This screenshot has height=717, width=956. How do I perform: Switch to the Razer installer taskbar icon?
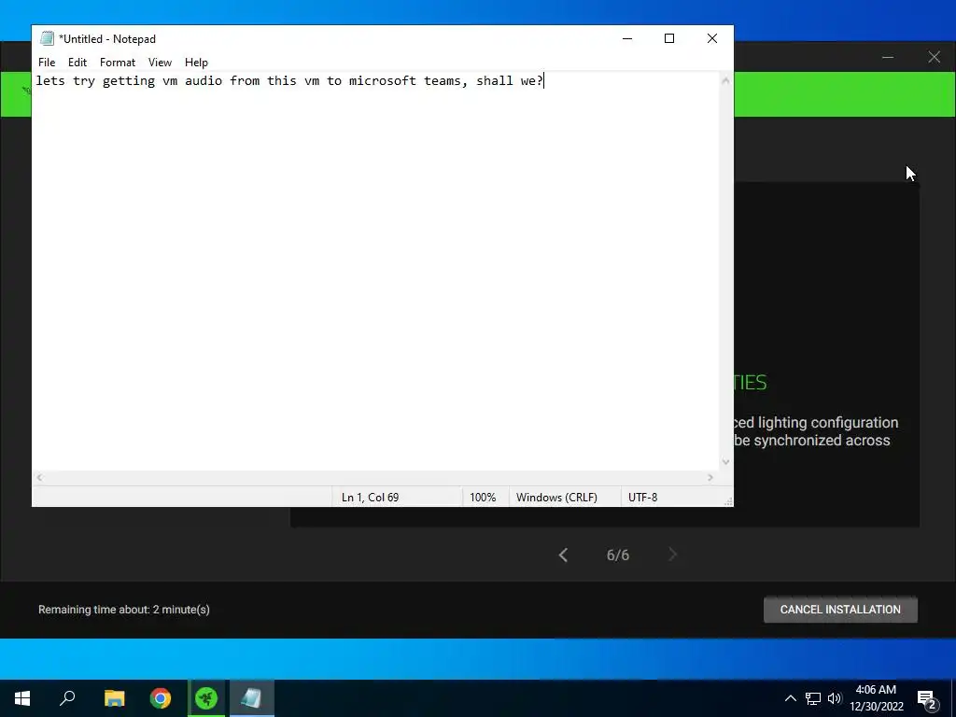click(206, 698)
